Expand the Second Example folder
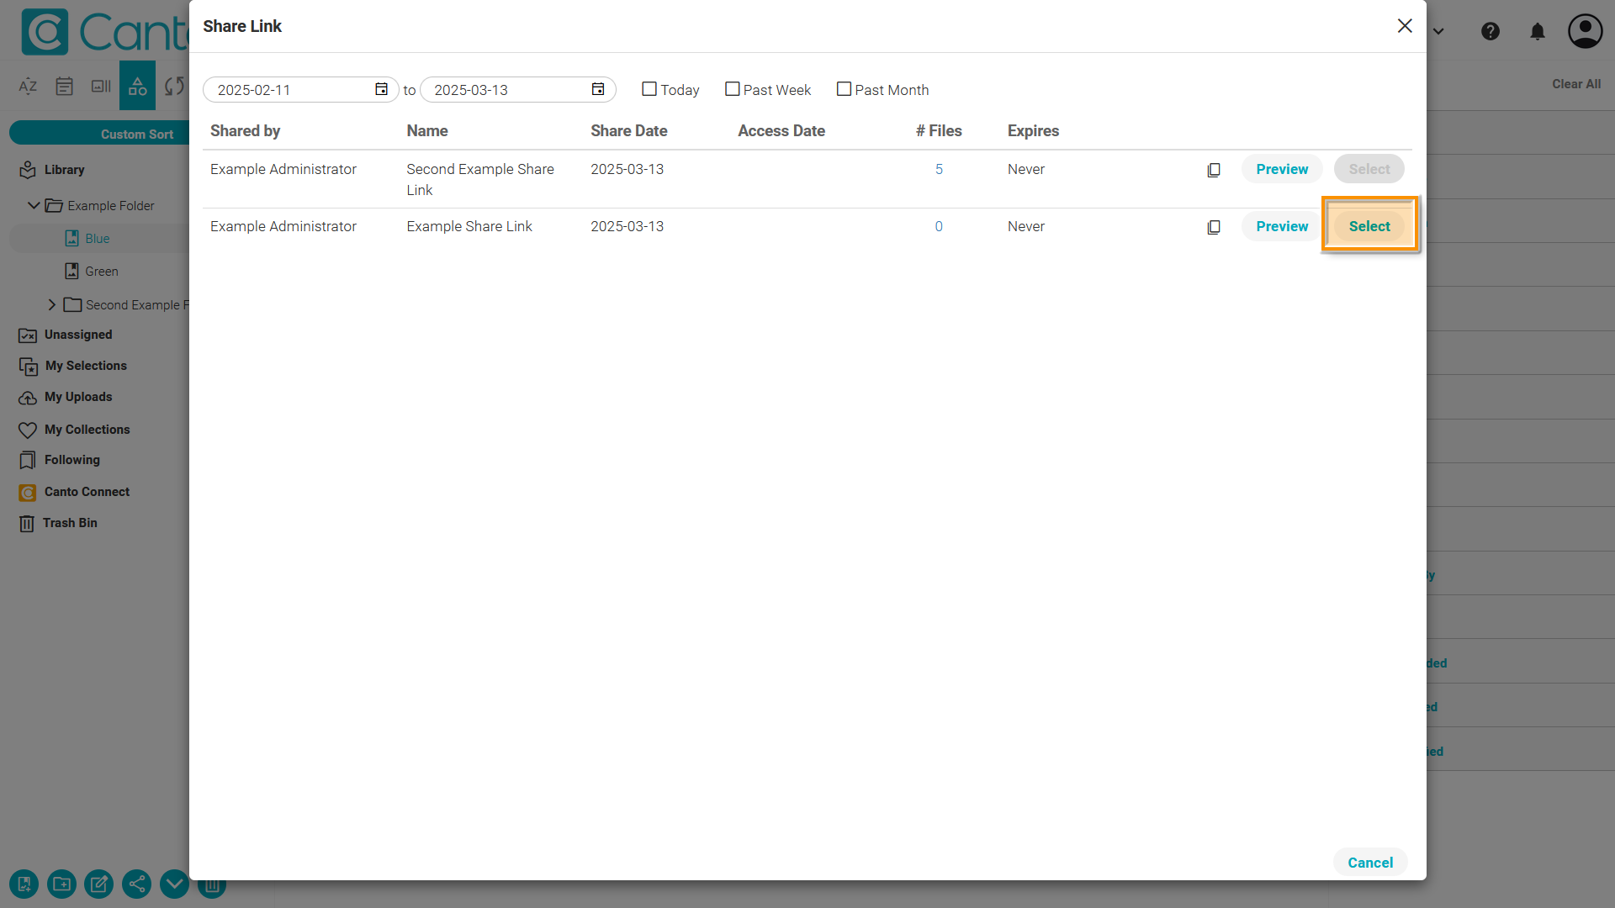 click(52, 304)
